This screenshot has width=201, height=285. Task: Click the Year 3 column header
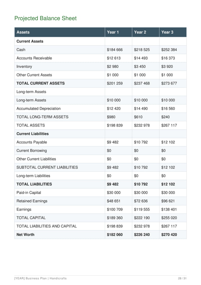click(x=167, y=32)
